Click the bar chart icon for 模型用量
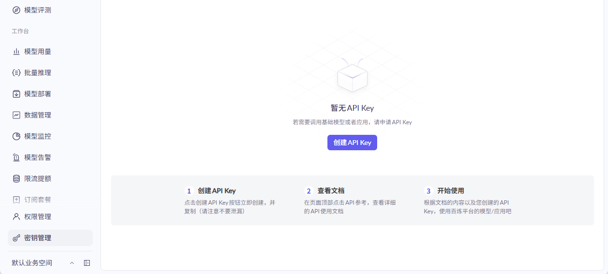This screenshot has width=608, height=274. pos(16,52)
